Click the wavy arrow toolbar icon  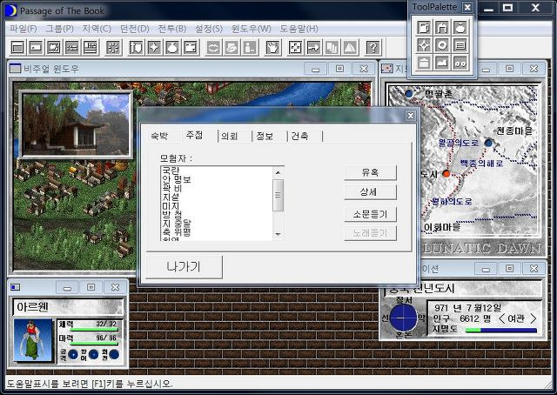(313, 47)
